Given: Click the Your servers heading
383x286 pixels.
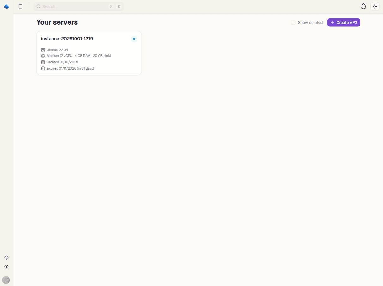Looking at the screenshot, I should (x=57, y=22).
